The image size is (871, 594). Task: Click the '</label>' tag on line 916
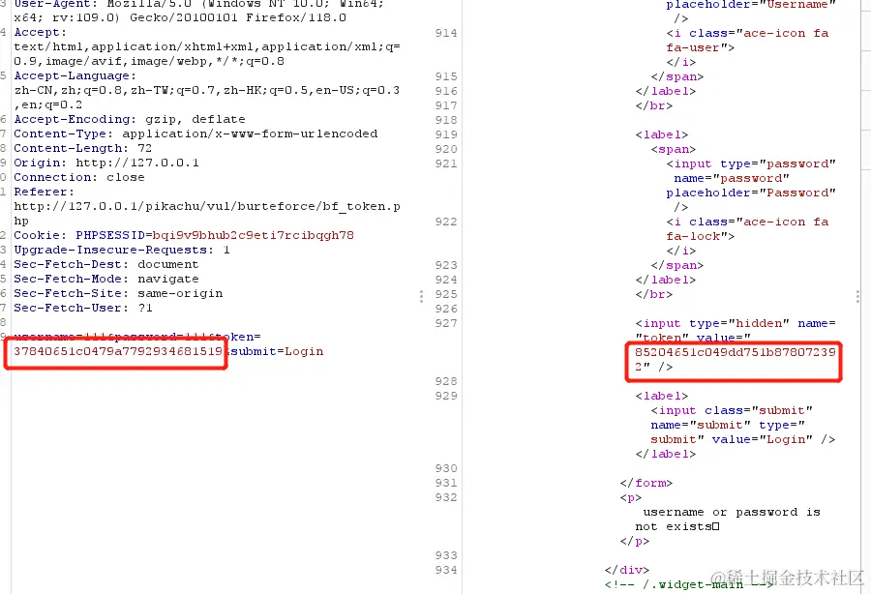click(666, 91)
